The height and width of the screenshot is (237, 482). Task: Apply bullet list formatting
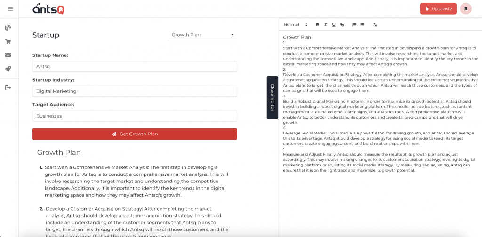coord(362,24)
